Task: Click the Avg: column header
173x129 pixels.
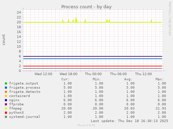Action: (128, 79)
